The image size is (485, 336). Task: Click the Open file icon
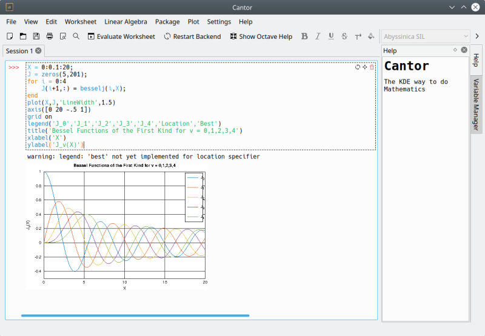point(23,36)
